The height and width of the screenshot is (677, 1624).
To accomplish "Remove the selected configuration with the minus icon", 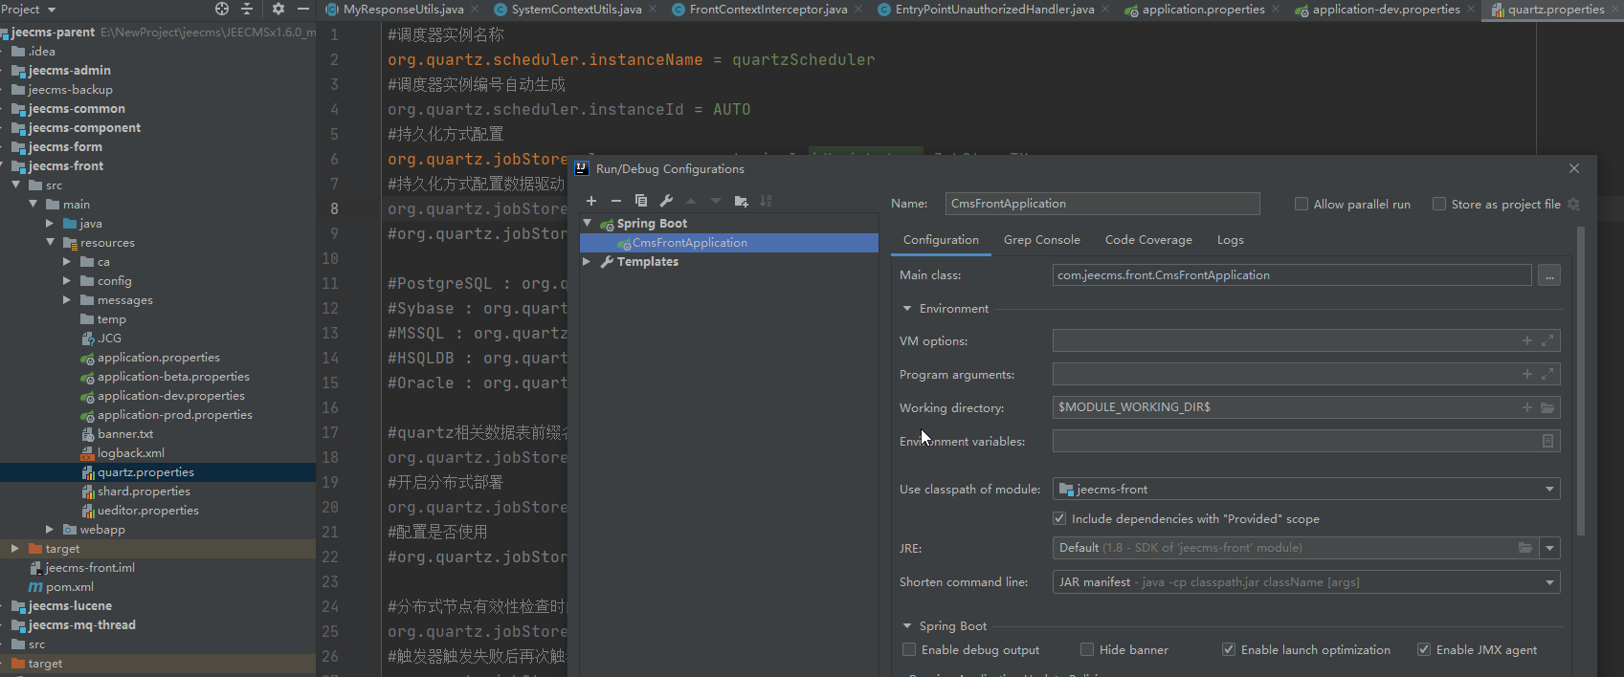I will point(616,201).
